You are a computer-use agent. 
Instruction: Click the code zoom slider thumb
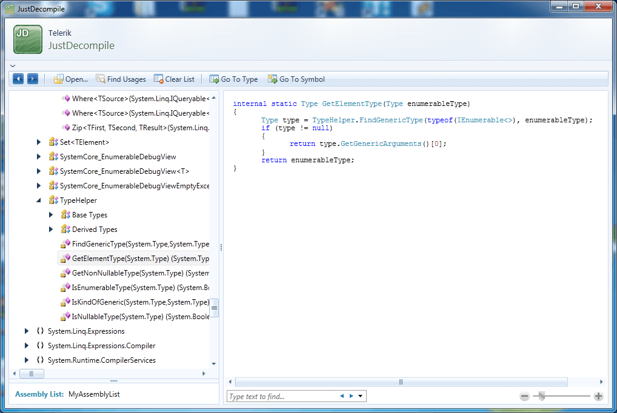coord(542,397)
